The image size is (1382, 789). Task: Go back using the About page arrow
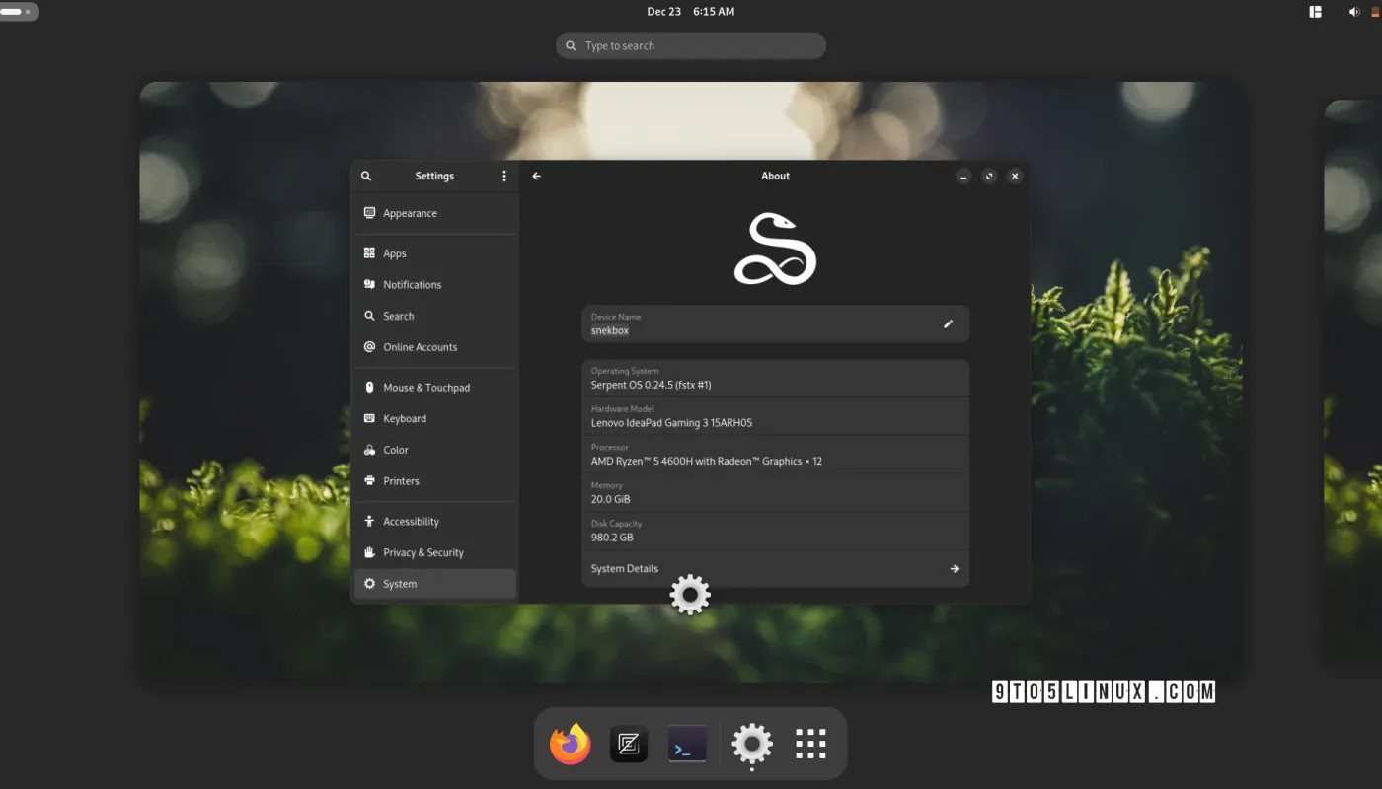click(536, 176)
